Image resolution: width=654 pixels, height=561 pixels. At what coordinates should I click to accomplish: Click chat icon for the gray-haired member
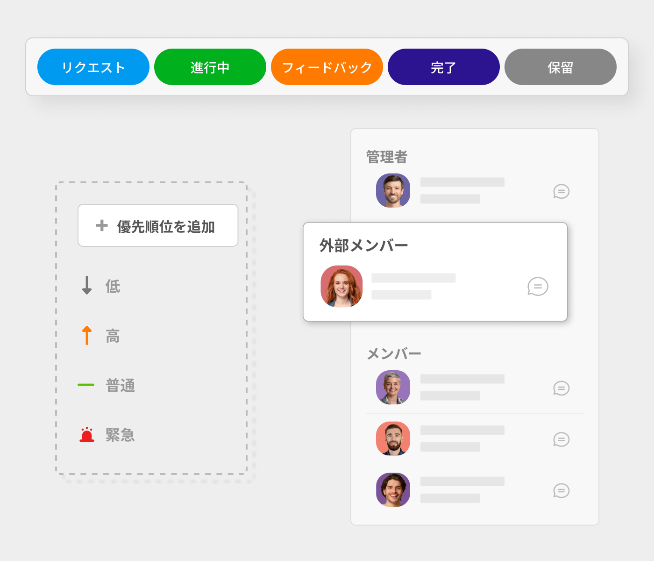561,388
